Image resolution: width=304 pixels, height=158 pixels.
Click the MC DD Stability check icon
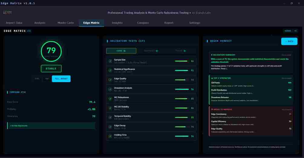110,108
